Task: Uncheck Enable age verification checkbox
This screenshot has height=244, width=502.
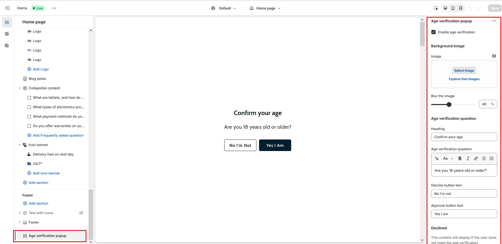Action: coord(433,32)
